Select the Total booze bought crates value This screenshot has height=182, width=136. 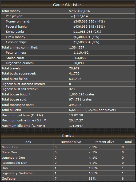[x=82, y=94]
